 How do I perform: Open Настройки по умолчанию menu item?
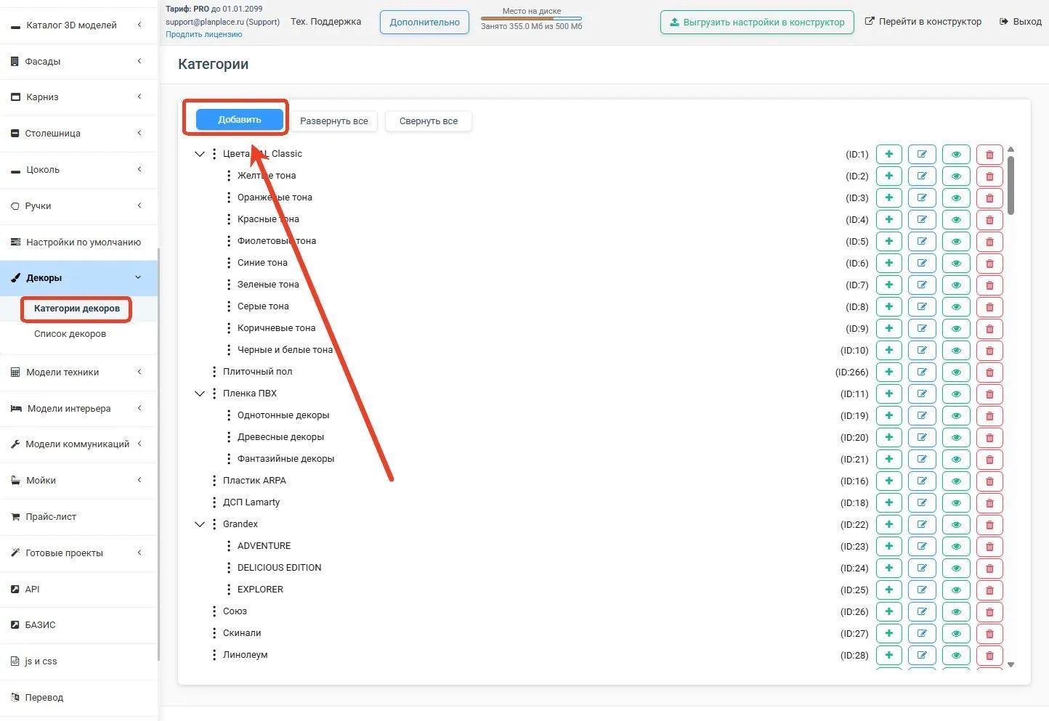[x=78, y=242]
